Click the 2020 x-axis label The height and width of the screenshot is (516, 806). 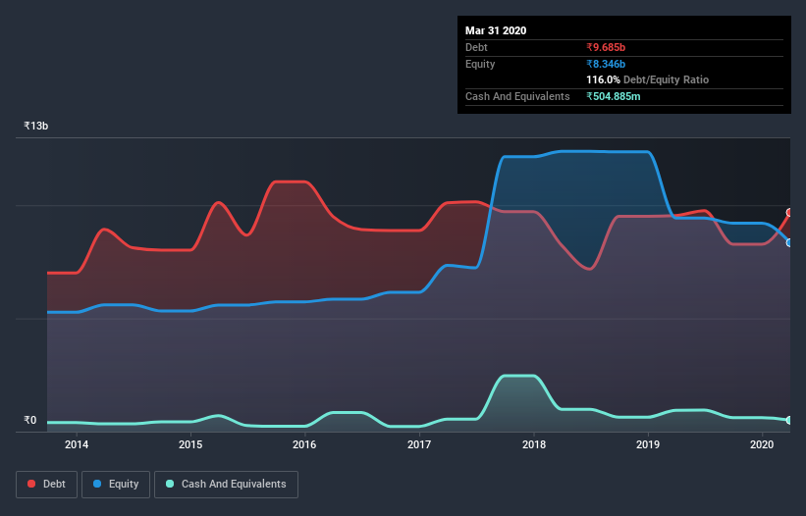[x=762, y=444]
